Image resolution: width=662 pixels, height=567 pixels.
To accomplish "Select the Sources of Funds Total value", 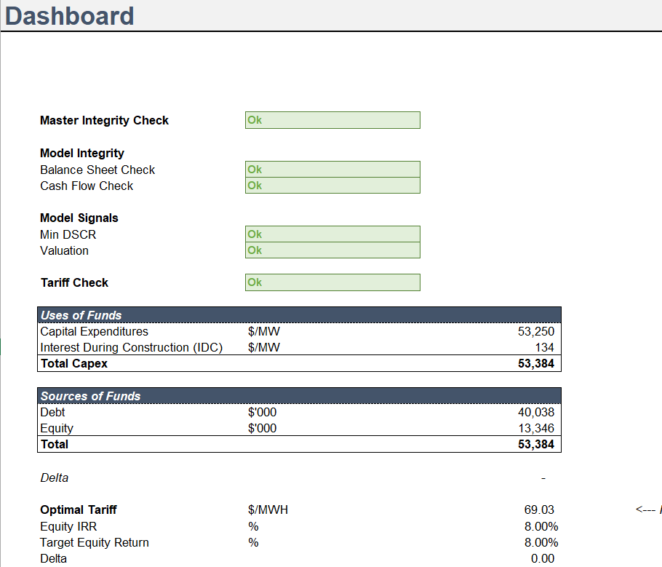I will [x=535, y=444].
